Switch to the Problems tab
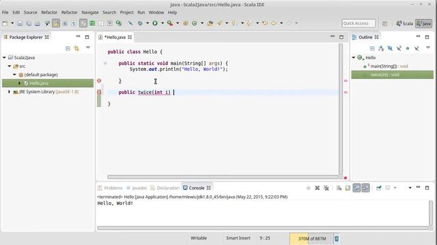The height and width of the screenshot is (245, 437). tap(110, 188)
